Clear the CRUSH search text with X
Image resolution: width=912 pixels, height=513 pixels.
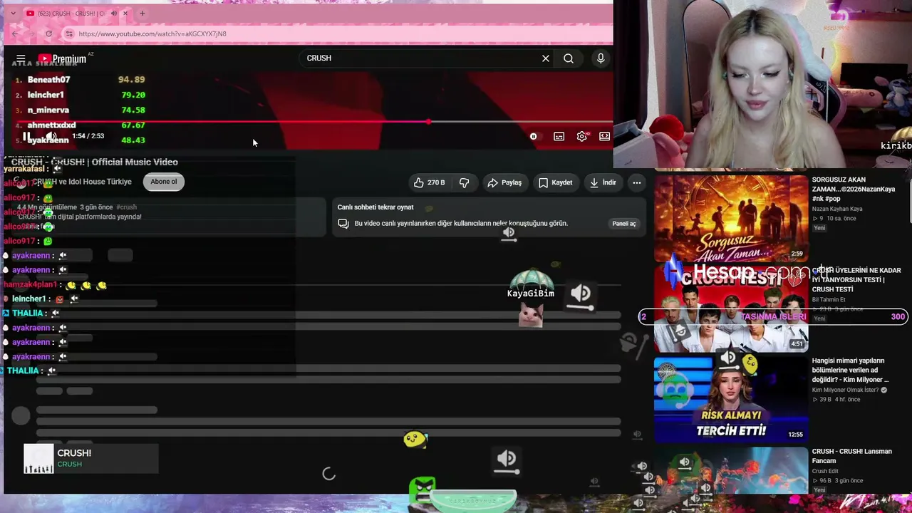click(x=546, y=58)
